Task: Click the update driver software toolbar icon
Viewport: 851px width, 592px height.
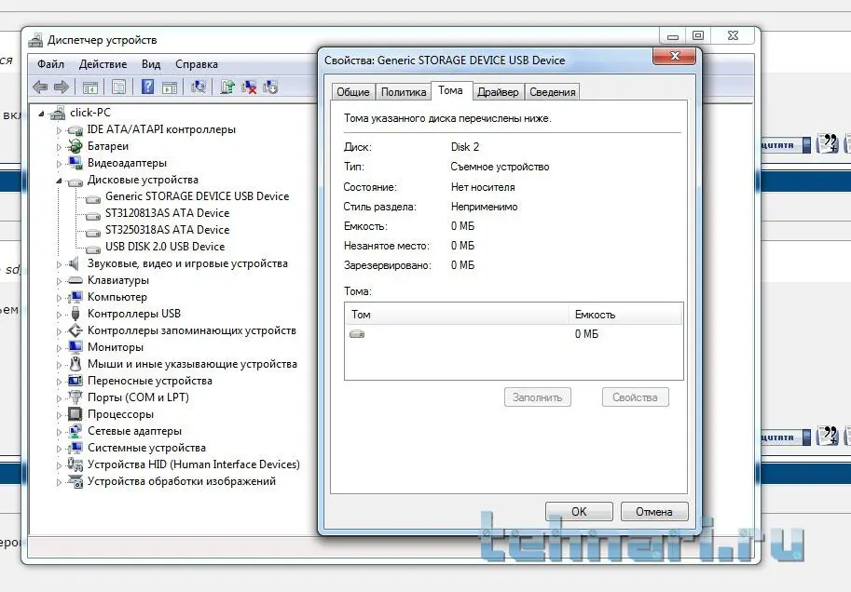Action: click(x=227, y=87)
